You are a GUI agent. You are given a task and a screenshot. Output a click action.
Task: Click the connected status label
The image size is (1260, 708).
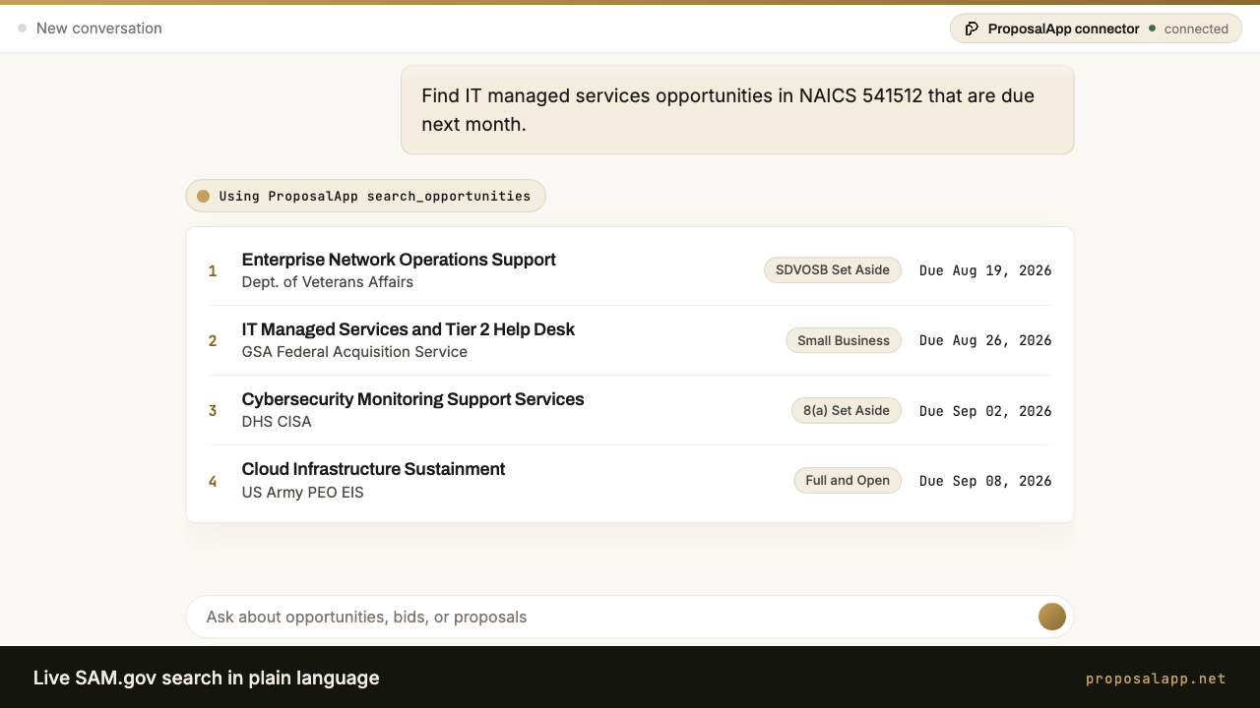pyautogui.click(x=1196, y=29)
